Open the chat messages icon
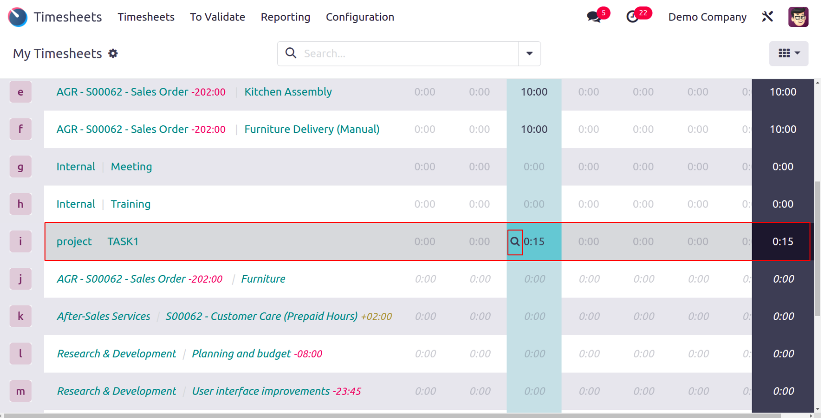The height and width of the screenshot is (418, 821). tap(594, 17)
